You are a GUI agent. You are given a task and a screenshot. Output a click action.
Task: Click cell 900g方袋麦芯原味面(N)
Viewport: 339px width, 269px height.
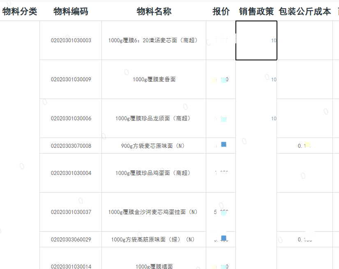(154, 146)
